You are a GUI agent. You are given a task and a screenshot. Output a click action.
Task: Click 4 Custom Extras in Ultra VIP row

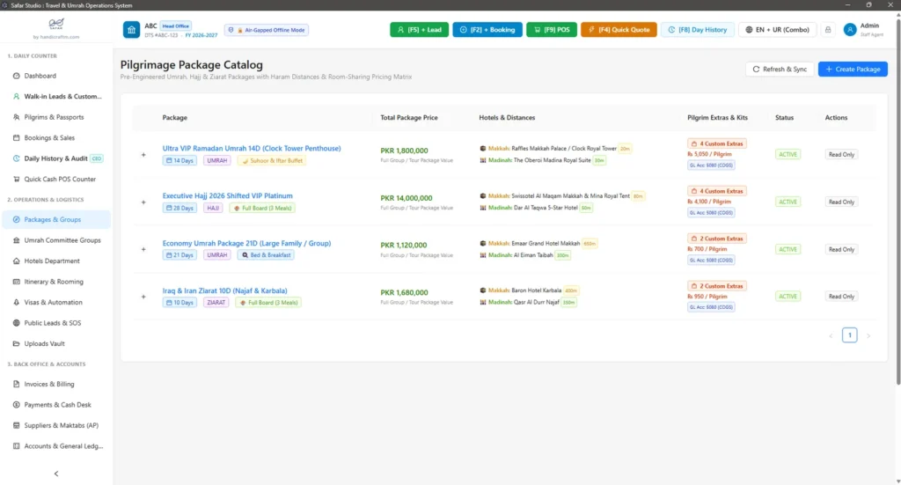point(717,143)
